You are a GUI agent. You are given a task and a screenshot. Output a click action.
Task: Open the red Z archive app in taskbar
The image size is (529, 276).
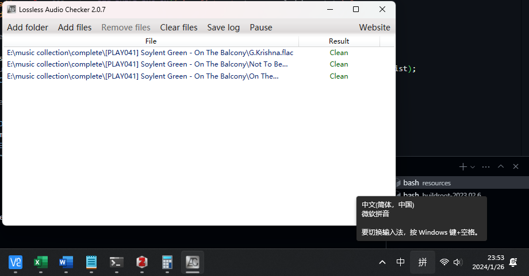[142, 262]
